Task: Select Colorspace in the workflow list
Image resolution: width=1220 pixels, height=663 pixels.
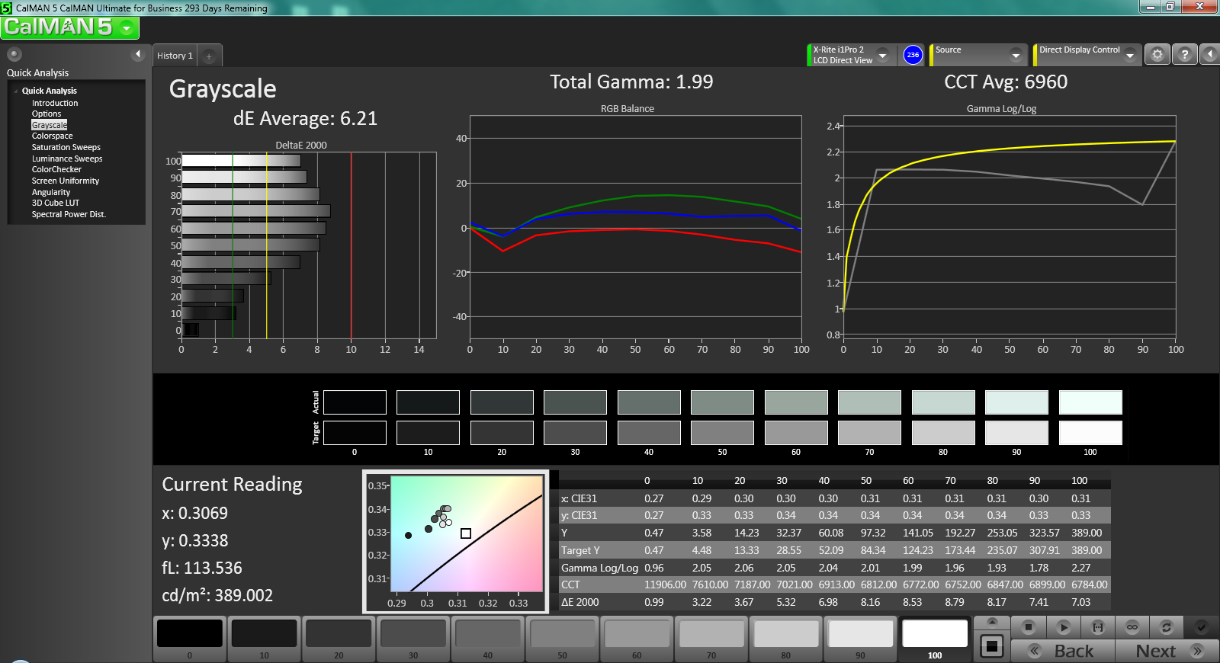Action: point(52,136)
